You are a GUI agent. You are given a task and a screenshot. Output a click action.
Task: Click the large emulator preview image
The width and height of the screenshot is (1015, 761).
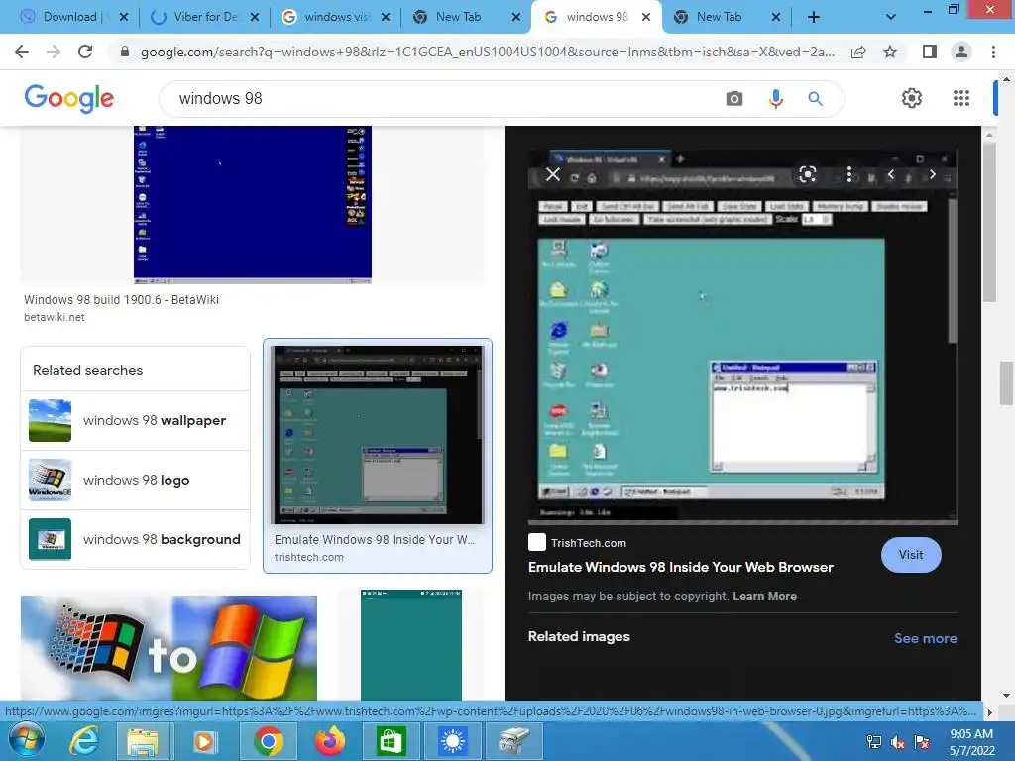pos(742,337)
